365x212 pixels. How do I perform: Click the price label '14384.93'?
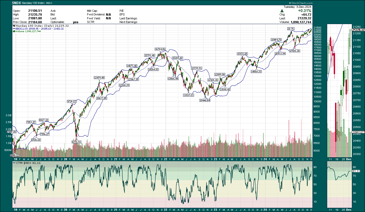[x=153, y=69]
